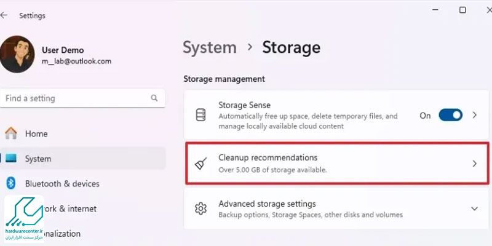Click the Find a setting search field
Screen dimensions: 492x246
82,98
